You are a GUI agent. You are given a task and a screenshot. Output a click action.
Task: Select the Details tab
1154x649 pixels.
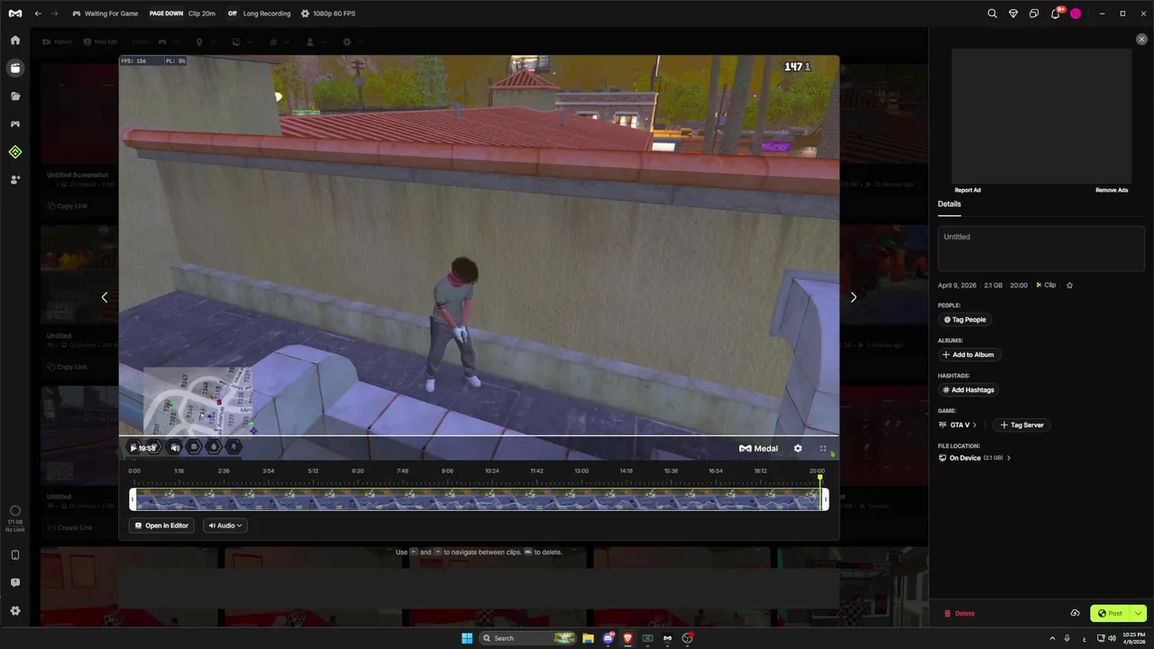pyautogui.click(x=949, y=205)
